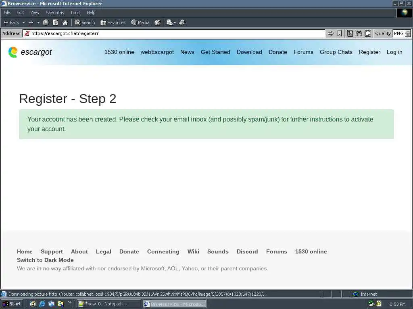The image size is (413, 309).
Task: Open the Get Started link
Action: point(215,52)
